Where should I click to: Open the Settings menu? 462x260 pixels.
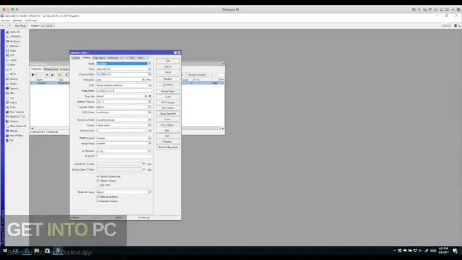(17, 20)
